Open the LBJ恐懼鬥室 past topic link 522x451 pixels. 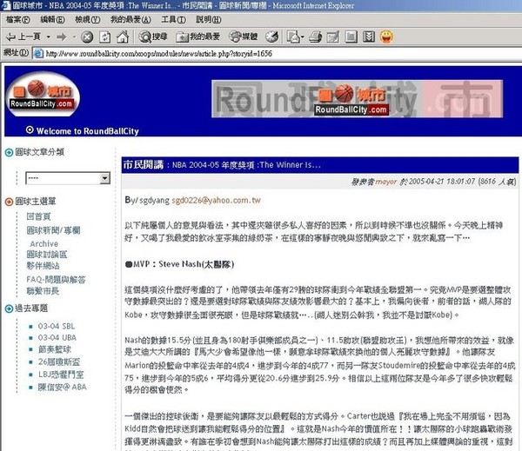click(x=61, y=375)
